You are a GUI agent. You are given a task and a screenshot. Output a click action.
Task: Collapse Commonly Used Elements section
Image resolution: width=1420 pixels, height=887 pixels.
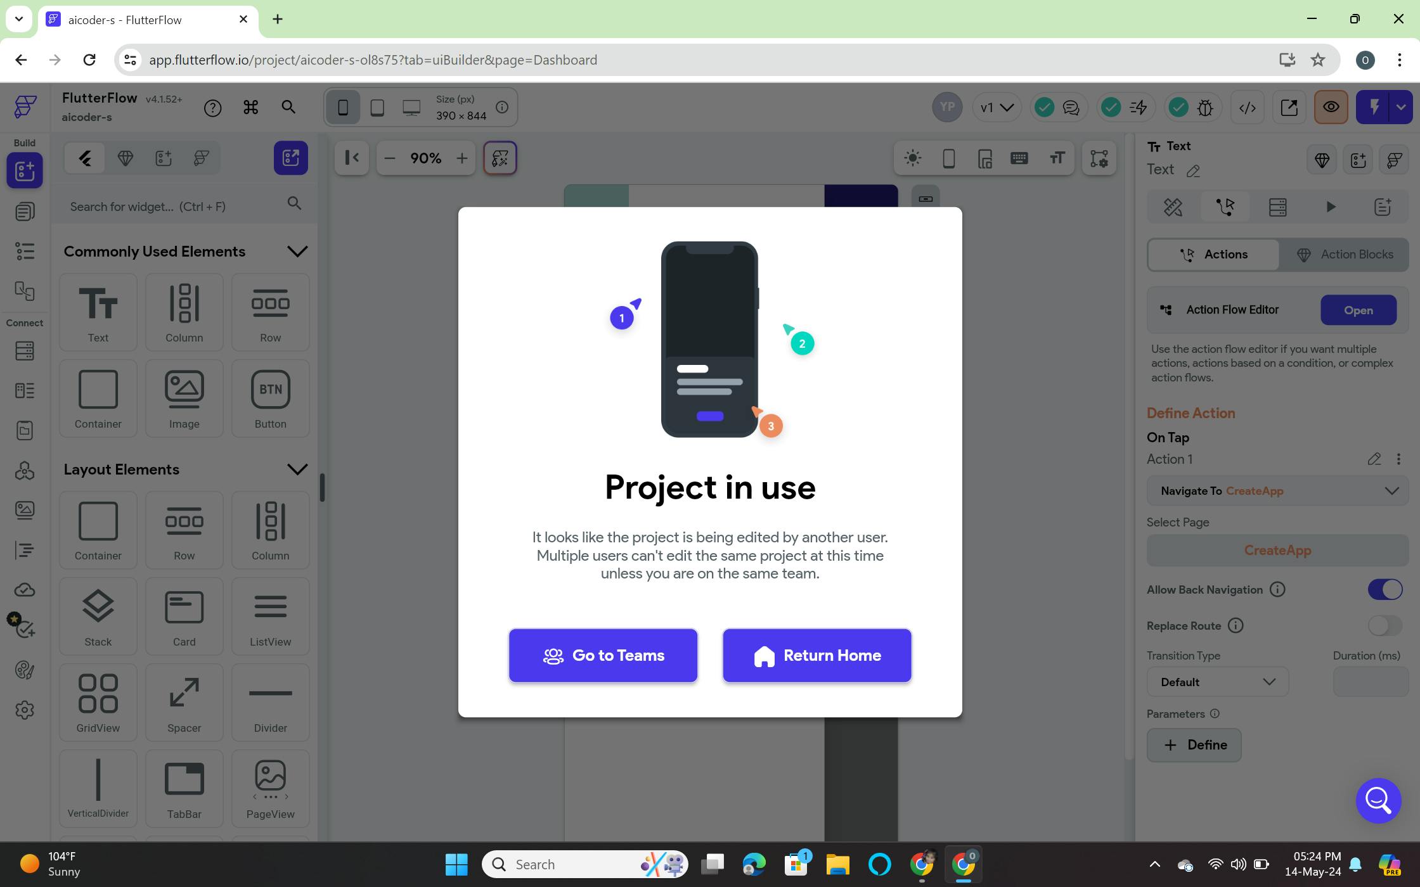point(297,252)
